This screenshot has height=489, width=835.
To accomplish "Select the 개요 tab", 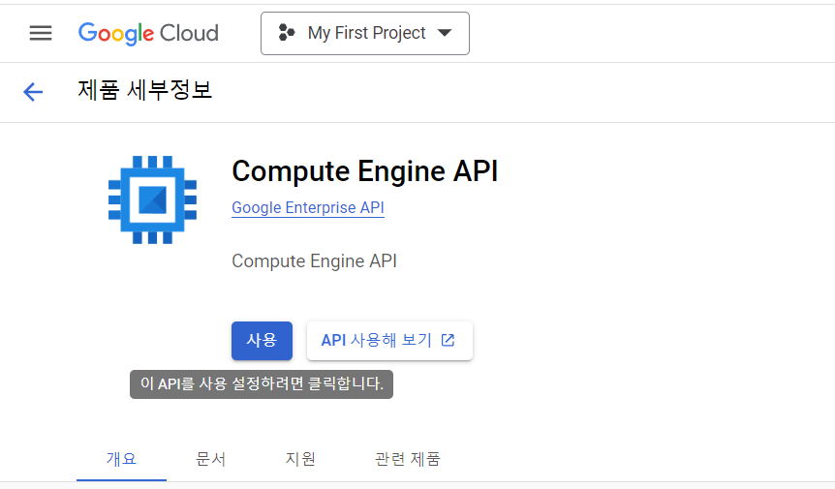I will [121, 459].
